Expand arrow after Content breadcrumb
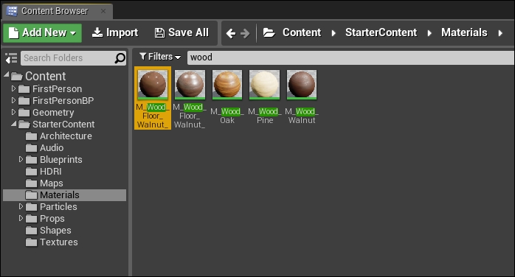Screen dimensions: 515x277 pyautogui.click(x=333, y=33)
